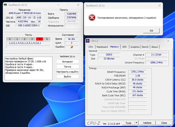
Task: Expand the Tools dropdown arrow
Action: 136,123
